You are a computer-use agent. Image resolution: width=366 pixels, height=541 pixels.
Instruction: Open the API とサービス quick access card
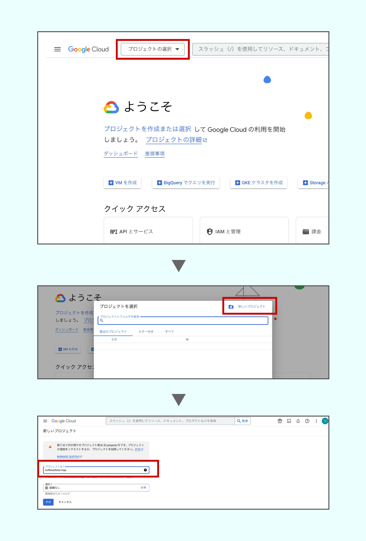point(148,230)
